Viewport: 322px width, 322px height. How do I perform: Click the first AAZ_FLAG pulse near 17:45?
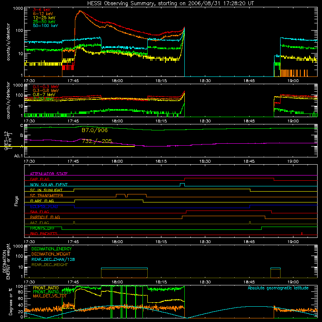point(74,223)
